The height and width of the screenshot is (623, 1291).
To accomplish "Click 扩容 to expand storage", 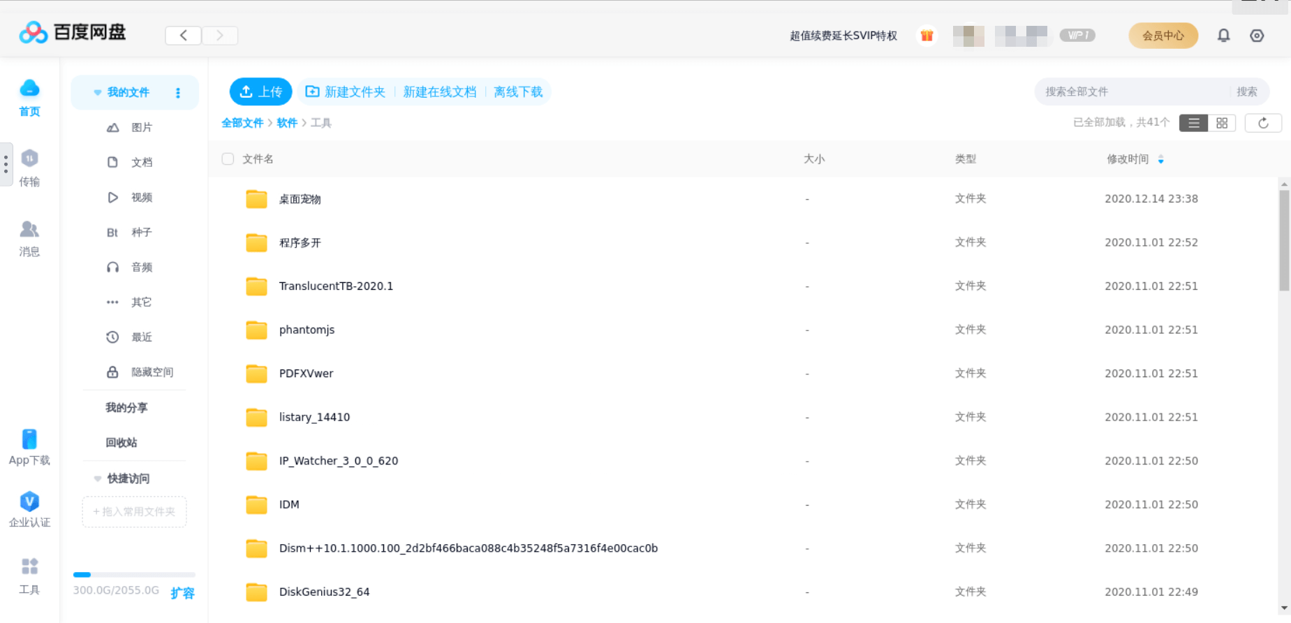I will click(182, 593).
